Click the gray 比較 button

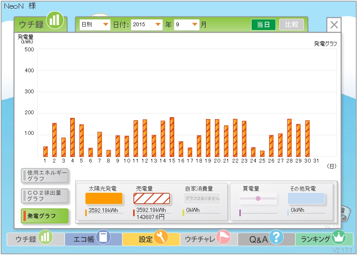click(292, 24)
